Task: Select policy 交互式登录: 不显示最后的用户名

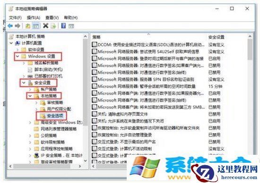Action: (x=127, y=142)
